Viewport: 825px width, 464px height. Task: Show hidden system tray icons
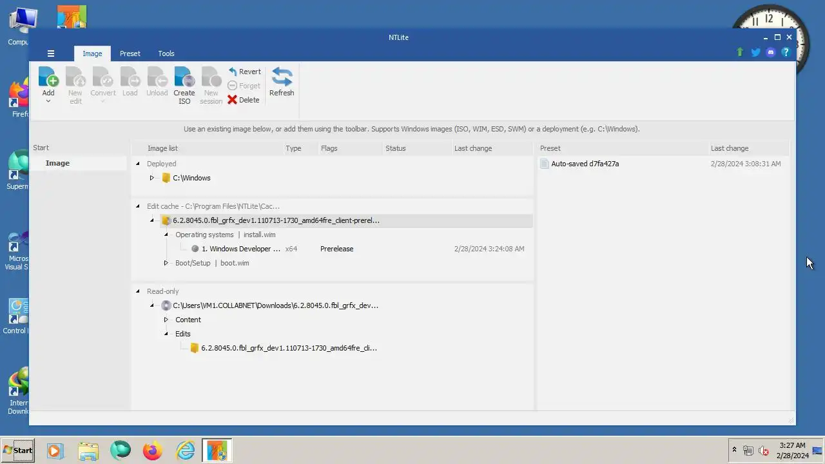pyautogui.click(x=733, y=450)
